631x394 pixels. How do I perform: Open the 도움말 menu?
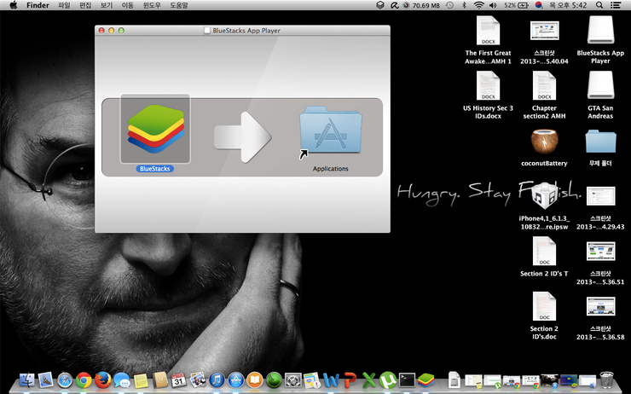point(179,5)
